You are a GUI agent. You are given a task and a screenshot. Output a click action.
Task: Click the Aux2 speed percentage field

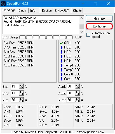coord(71,93)
